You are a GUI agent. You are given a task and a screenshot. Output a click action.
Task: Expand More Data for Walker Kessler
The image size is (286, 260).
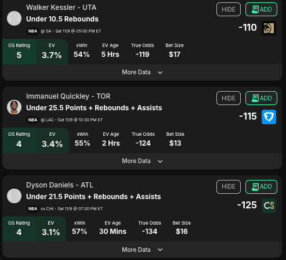(142, 73)
